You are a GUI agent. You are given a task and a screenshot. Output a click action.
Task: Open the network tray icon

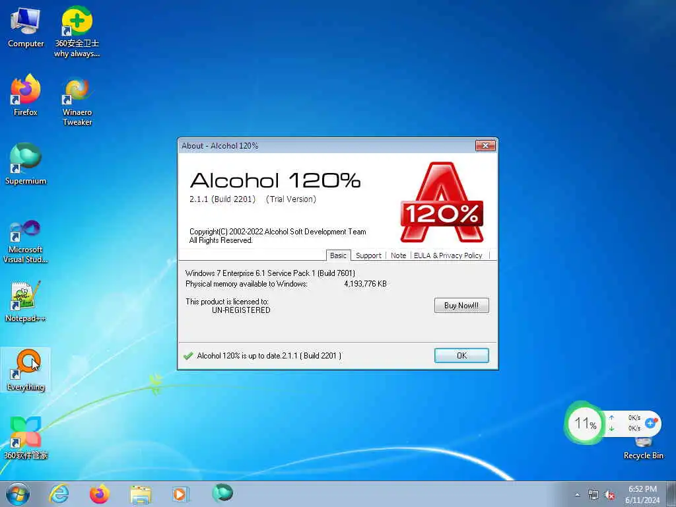[593, 495]
